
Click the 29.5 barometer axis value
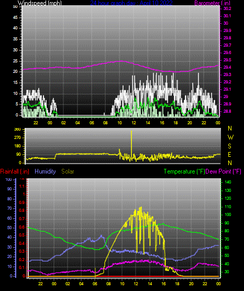pyautogui.click(x=227, y=60)
